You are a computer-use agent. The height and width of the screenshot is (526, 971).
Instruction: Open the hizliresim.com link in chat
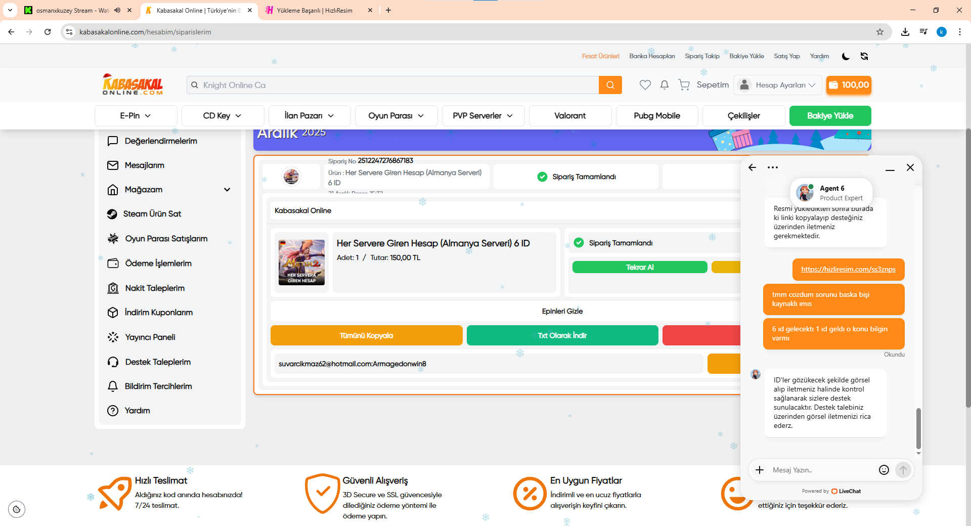pos(848,270)
